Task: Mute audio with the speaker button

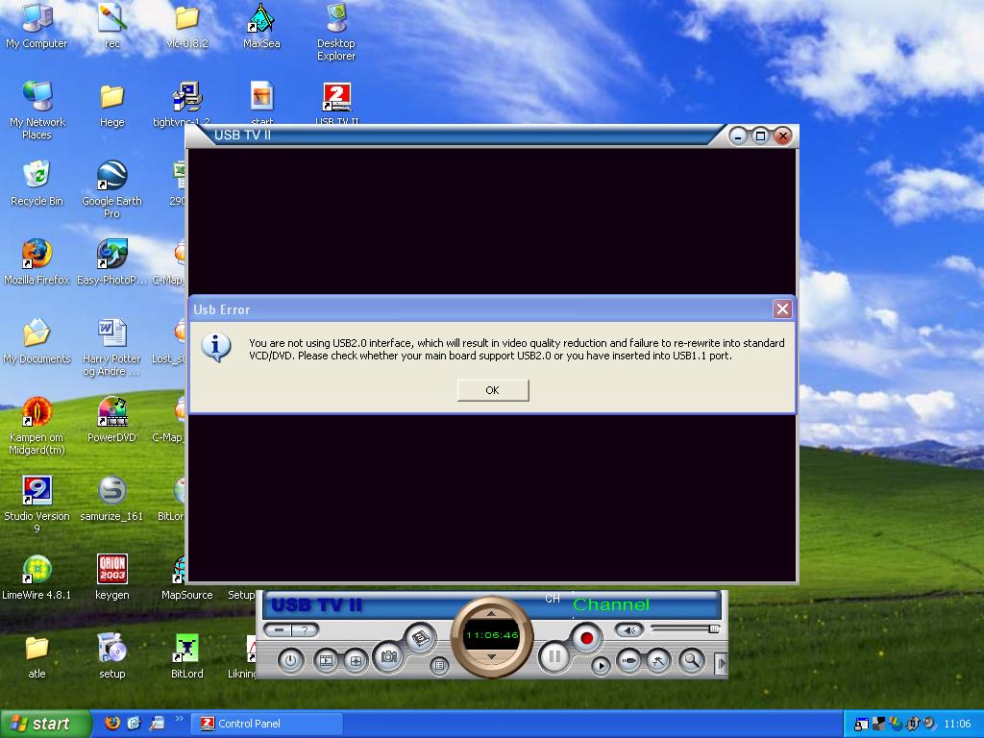Action: pos(629,630)
